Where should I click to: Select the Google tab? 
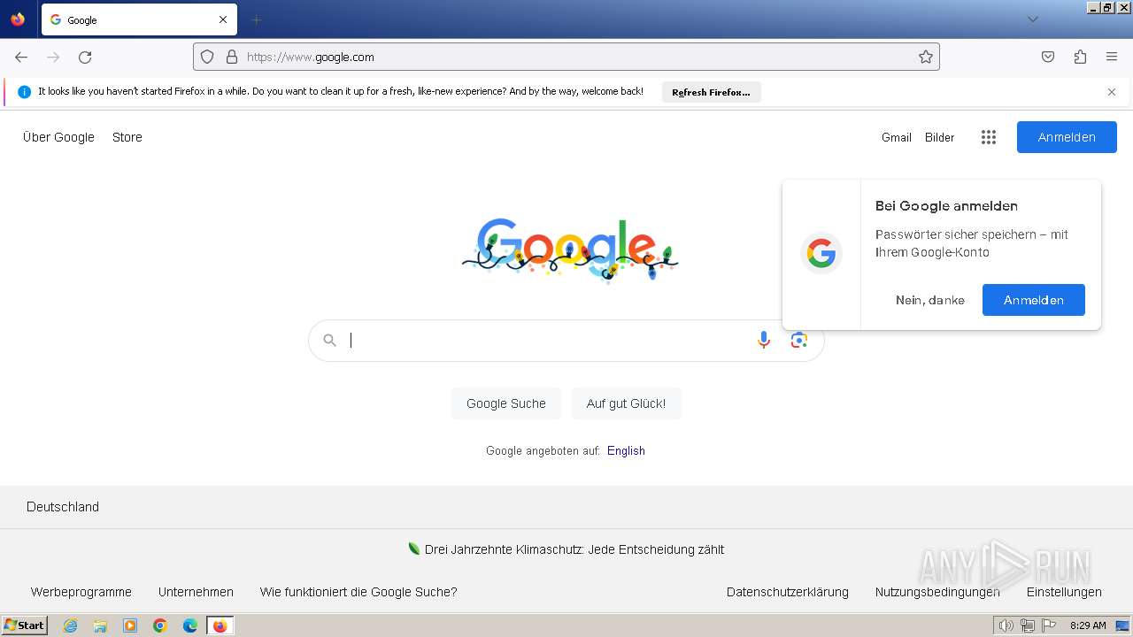pos(139,19)
